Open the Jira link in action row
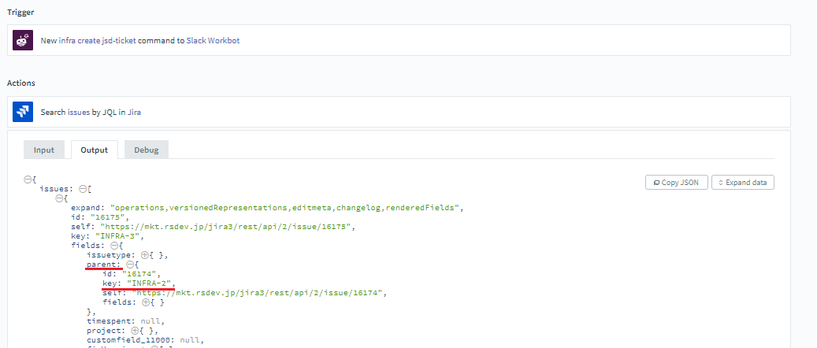The image size is (817, 348). 134,112
